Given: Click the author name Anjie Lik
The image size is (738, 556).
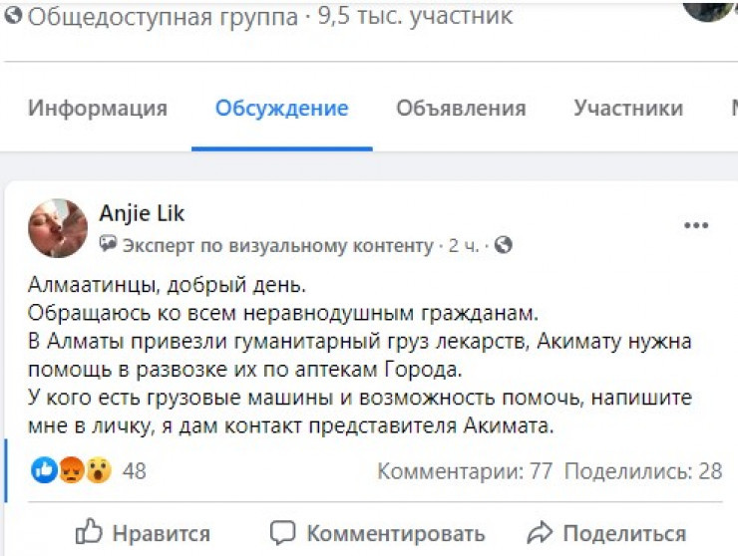Looking at the screenshot, I should 142,213.
